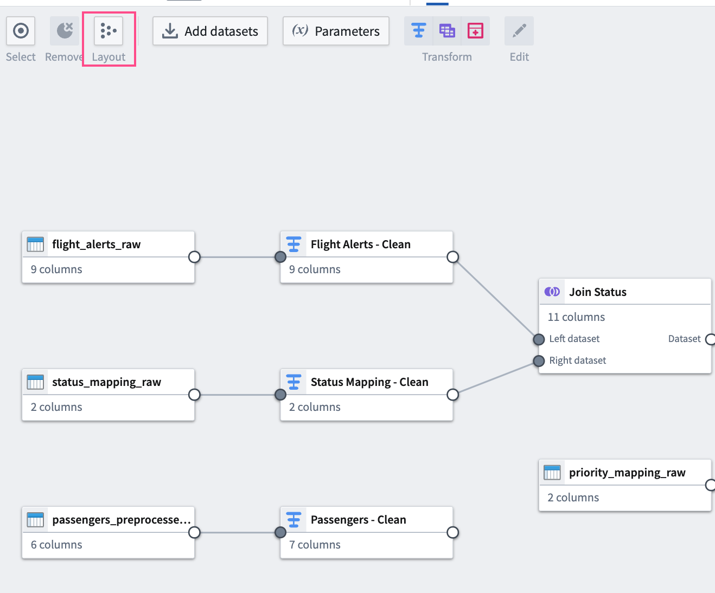Click the transform icon on Flight Alerts - Clean

(x=293, y=244)
